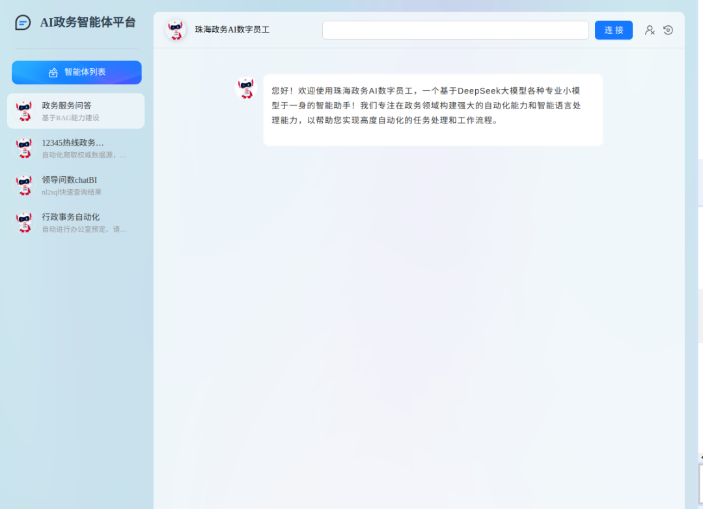
Task: Click the welcome message bubble text
Action: (x=426, y=105)
